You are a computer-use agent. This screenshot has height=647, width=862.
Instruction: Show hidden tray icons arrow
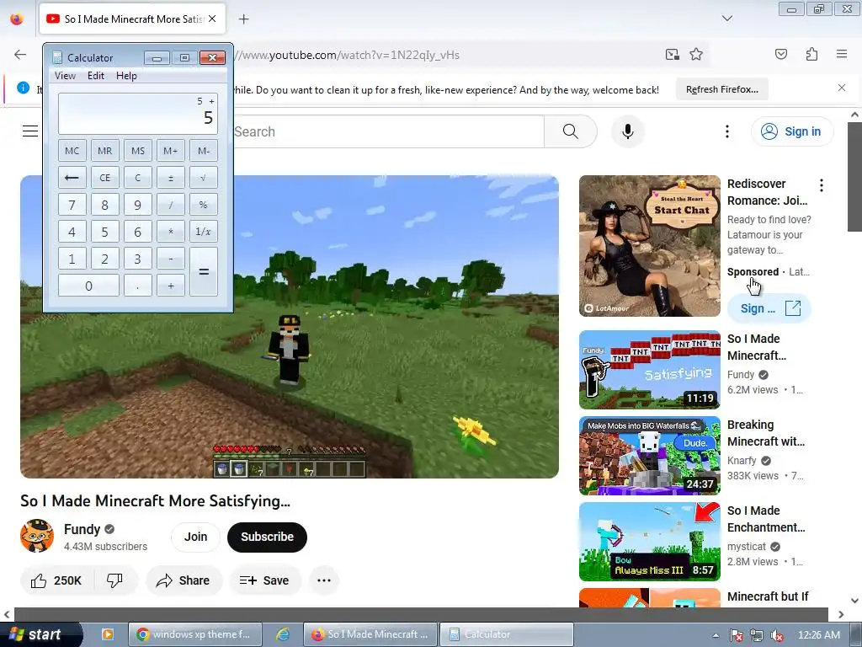716,635
